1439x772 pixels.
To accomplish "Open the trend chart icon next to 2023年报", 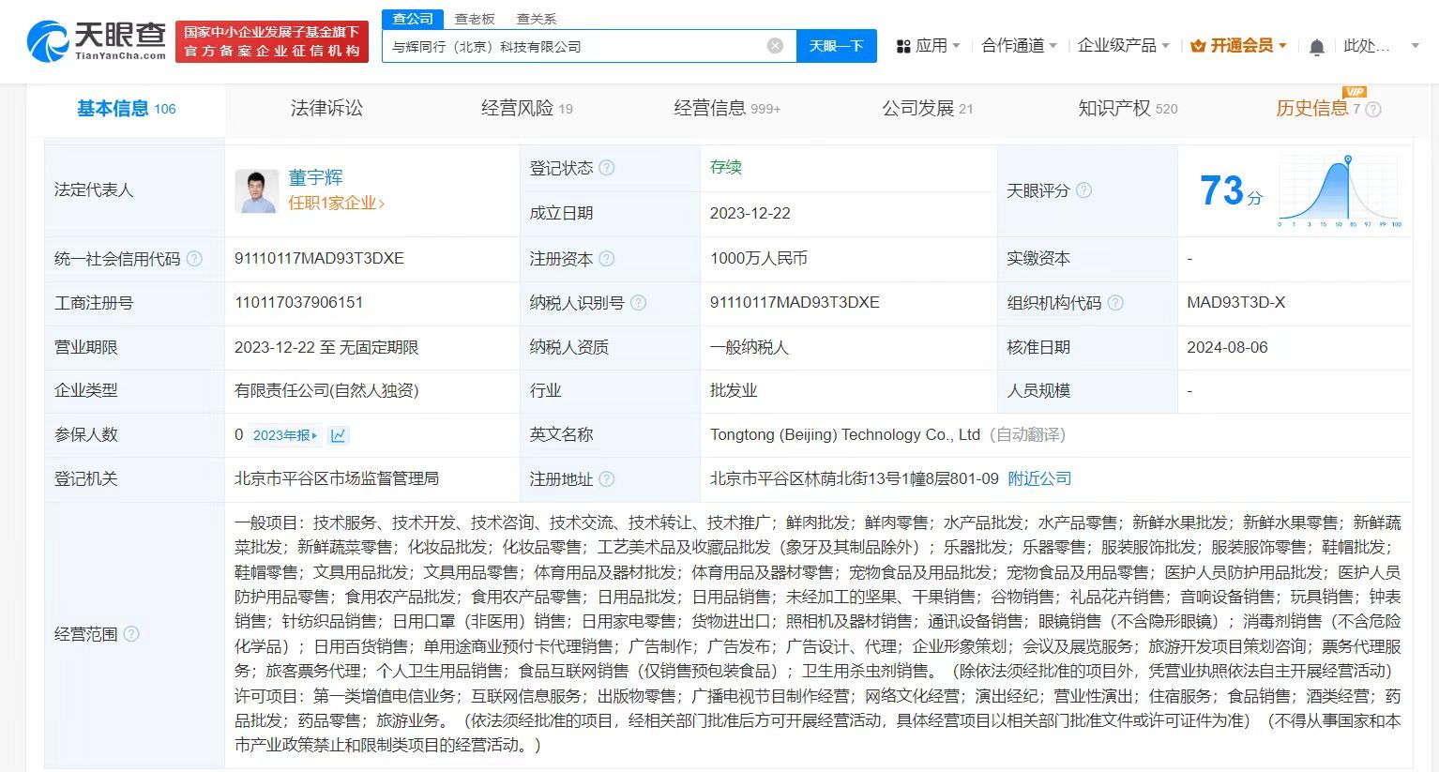I will pos(339,435).
